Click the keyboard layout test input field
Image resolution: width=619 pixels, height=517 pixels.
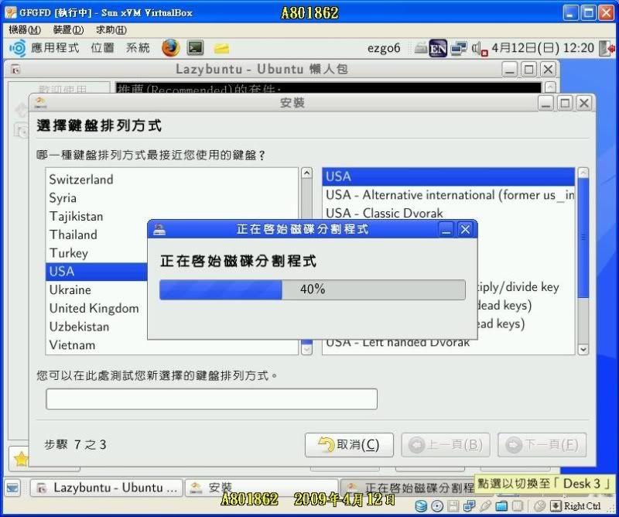(x=211, y=399)
